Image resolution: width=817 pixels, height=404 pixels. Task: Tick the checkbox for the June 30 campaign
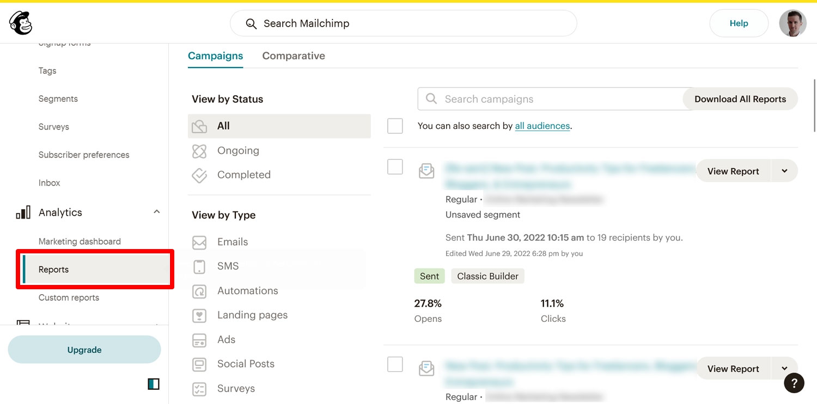point(395,167)
